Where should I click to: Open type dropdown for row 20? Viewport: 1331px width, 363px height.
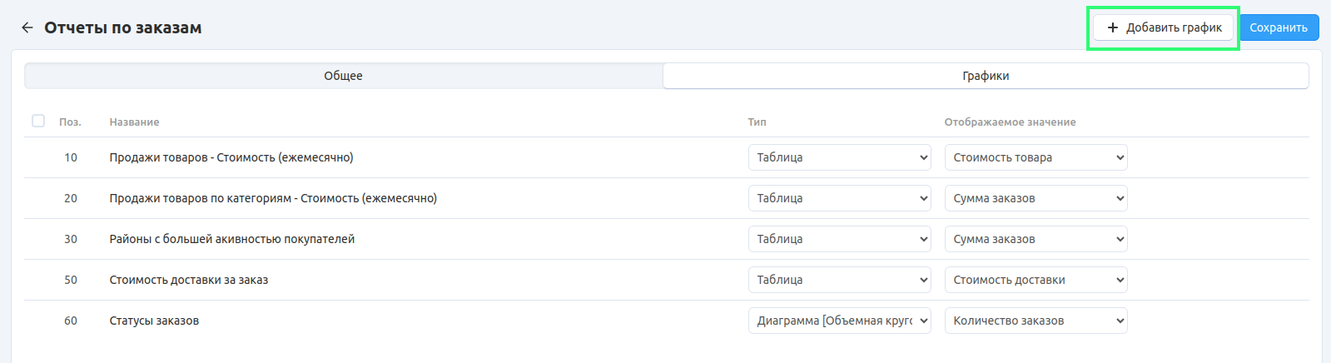click(839, 198)
